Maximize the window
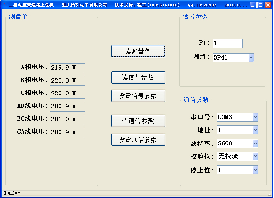 click(260, 5)
